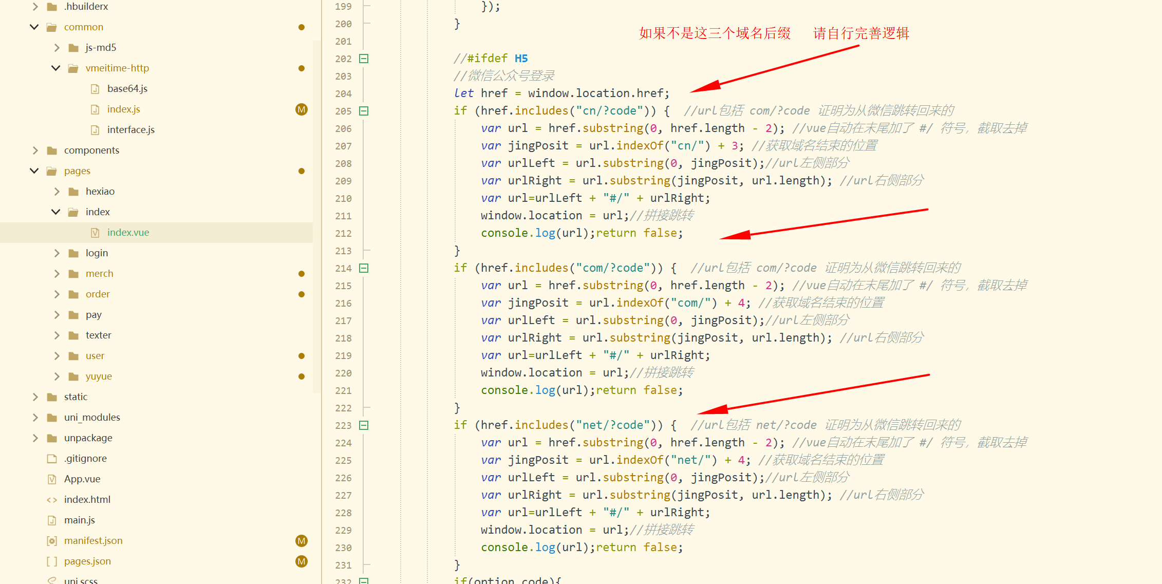Viewport: 1162px width, 584px height.
Task: Open main.js from the project tree
Action: click(x=79, y=520)
